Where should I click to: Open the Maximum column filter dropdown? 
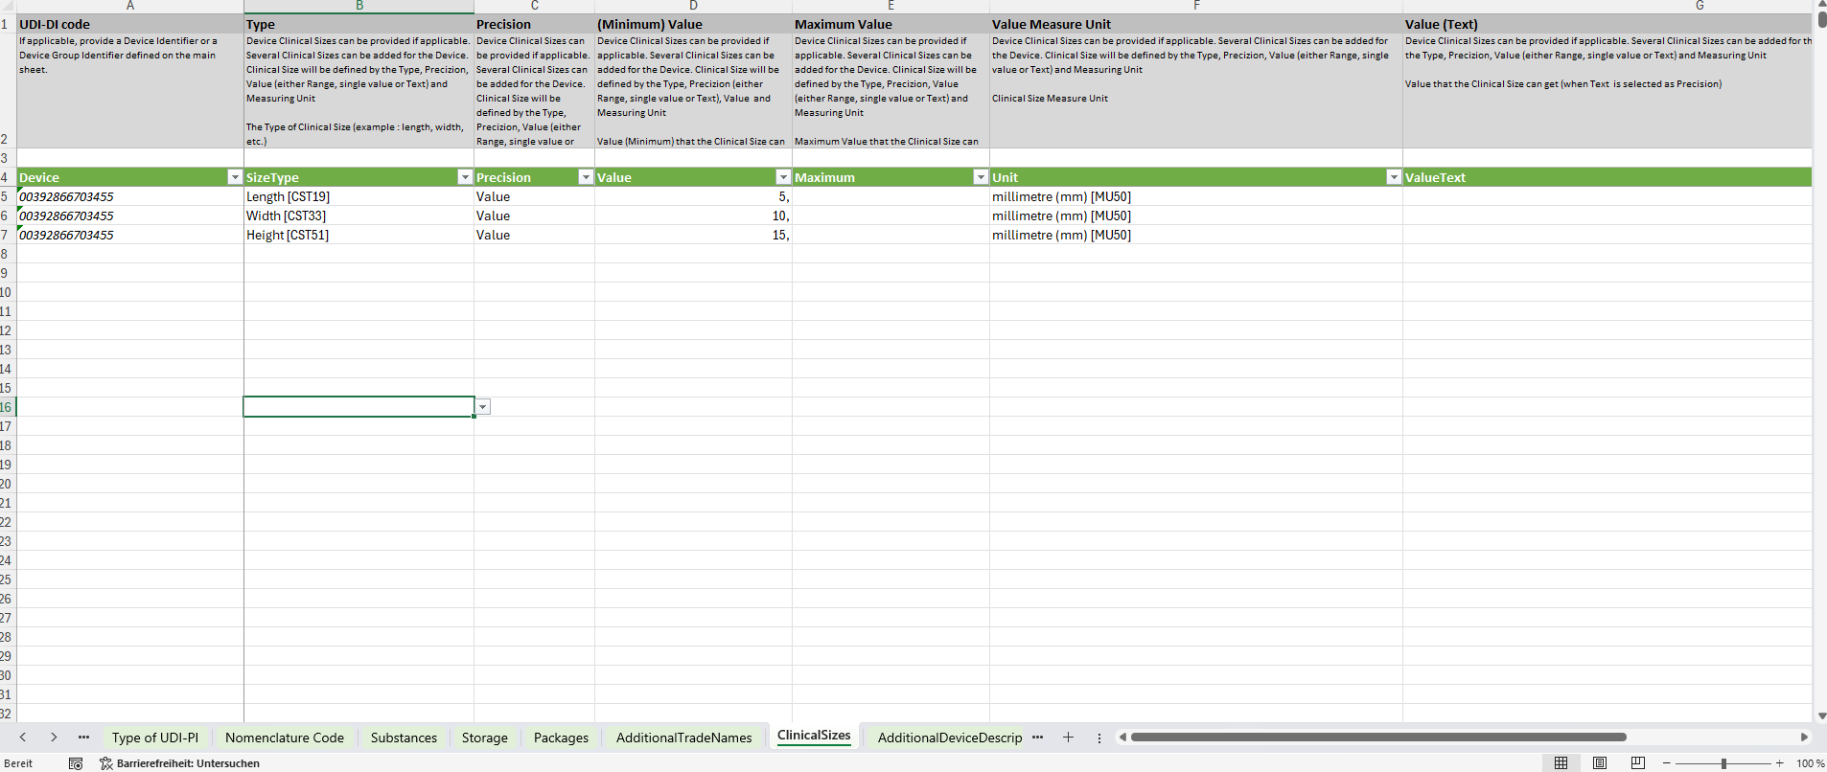point(981,177)
